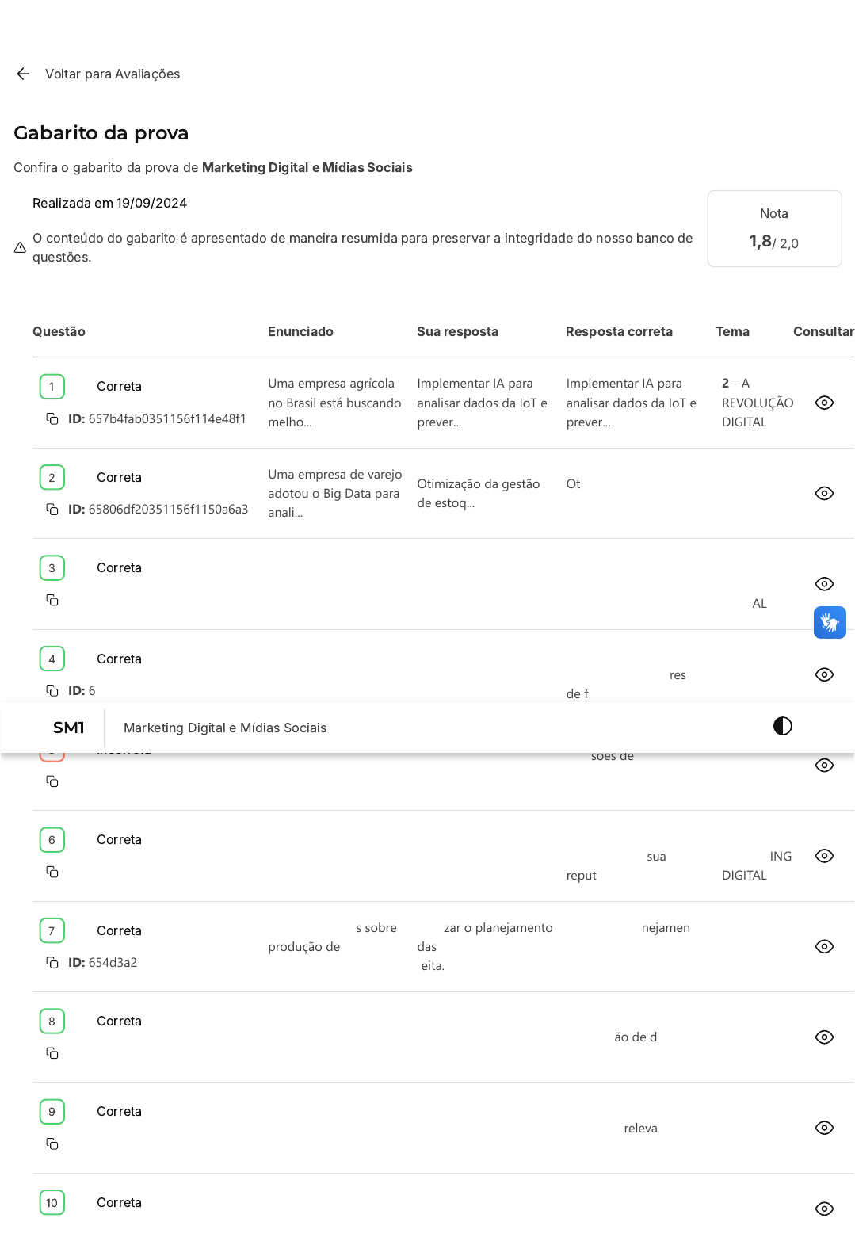Click the Nota score card
Screen dimensions: 855x1245
pos(774,228)
